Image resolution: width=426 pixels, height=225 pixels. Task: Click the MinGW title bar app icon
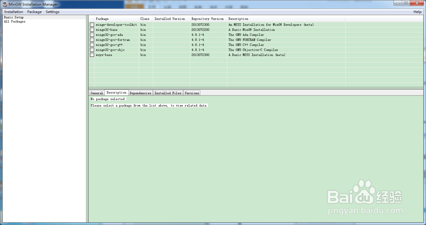(x=5, y=4)
